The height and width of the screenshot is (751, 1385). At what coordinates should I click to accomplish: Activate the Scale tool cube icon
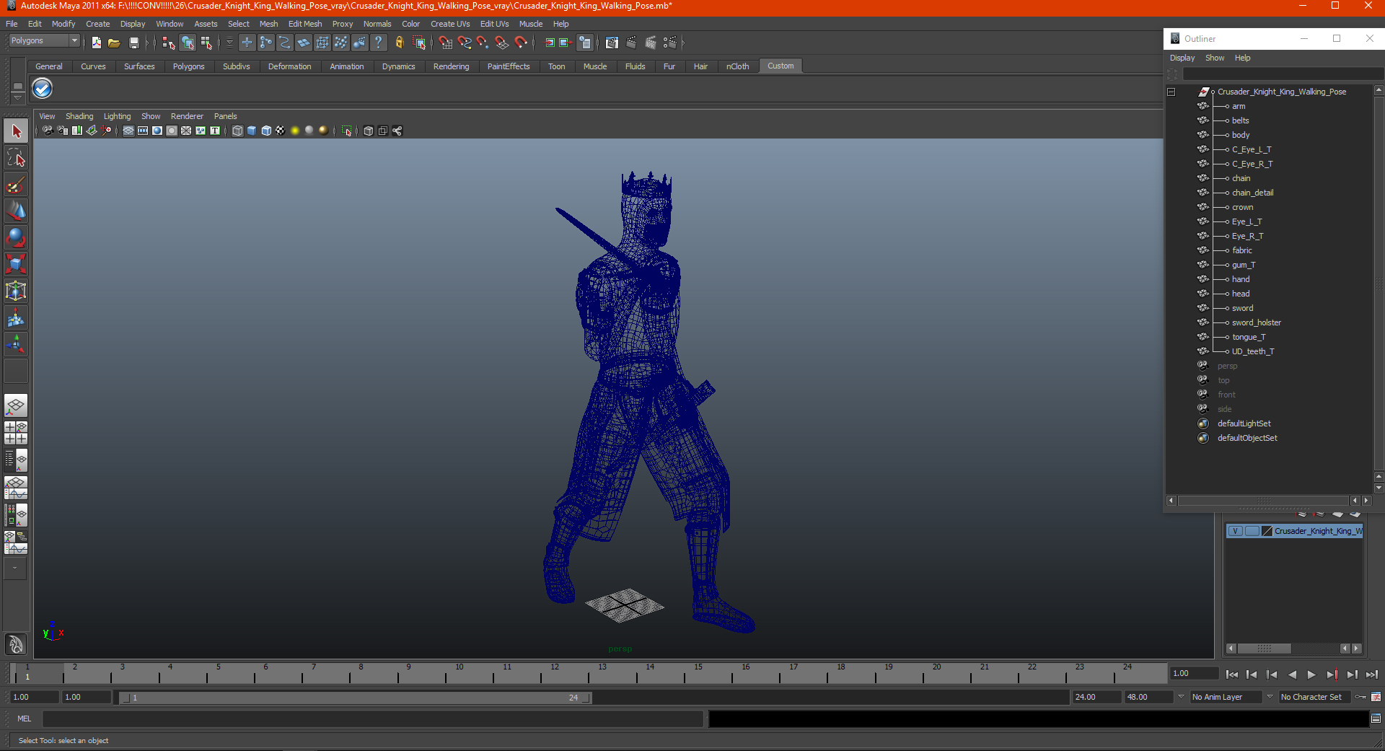[16, 264]
